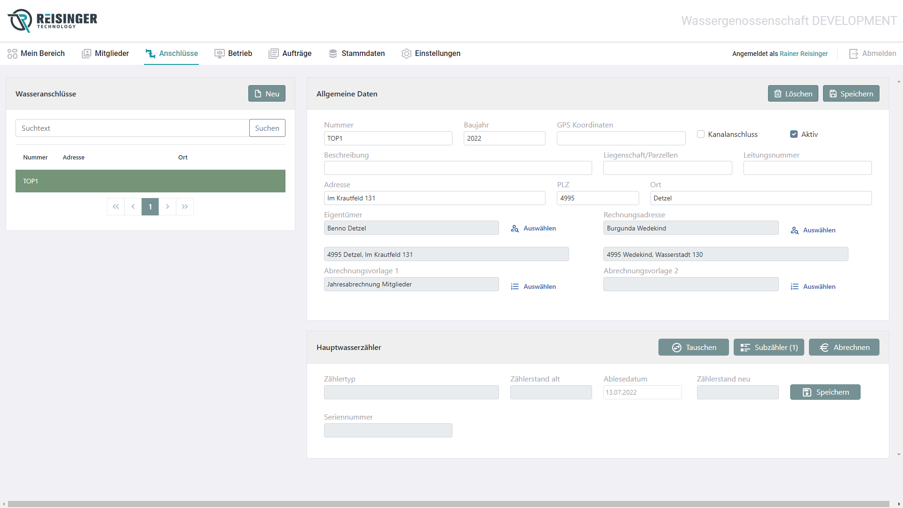Go to the next results page
The height and width of the screenshot is (508, 903).
[167, 206]
